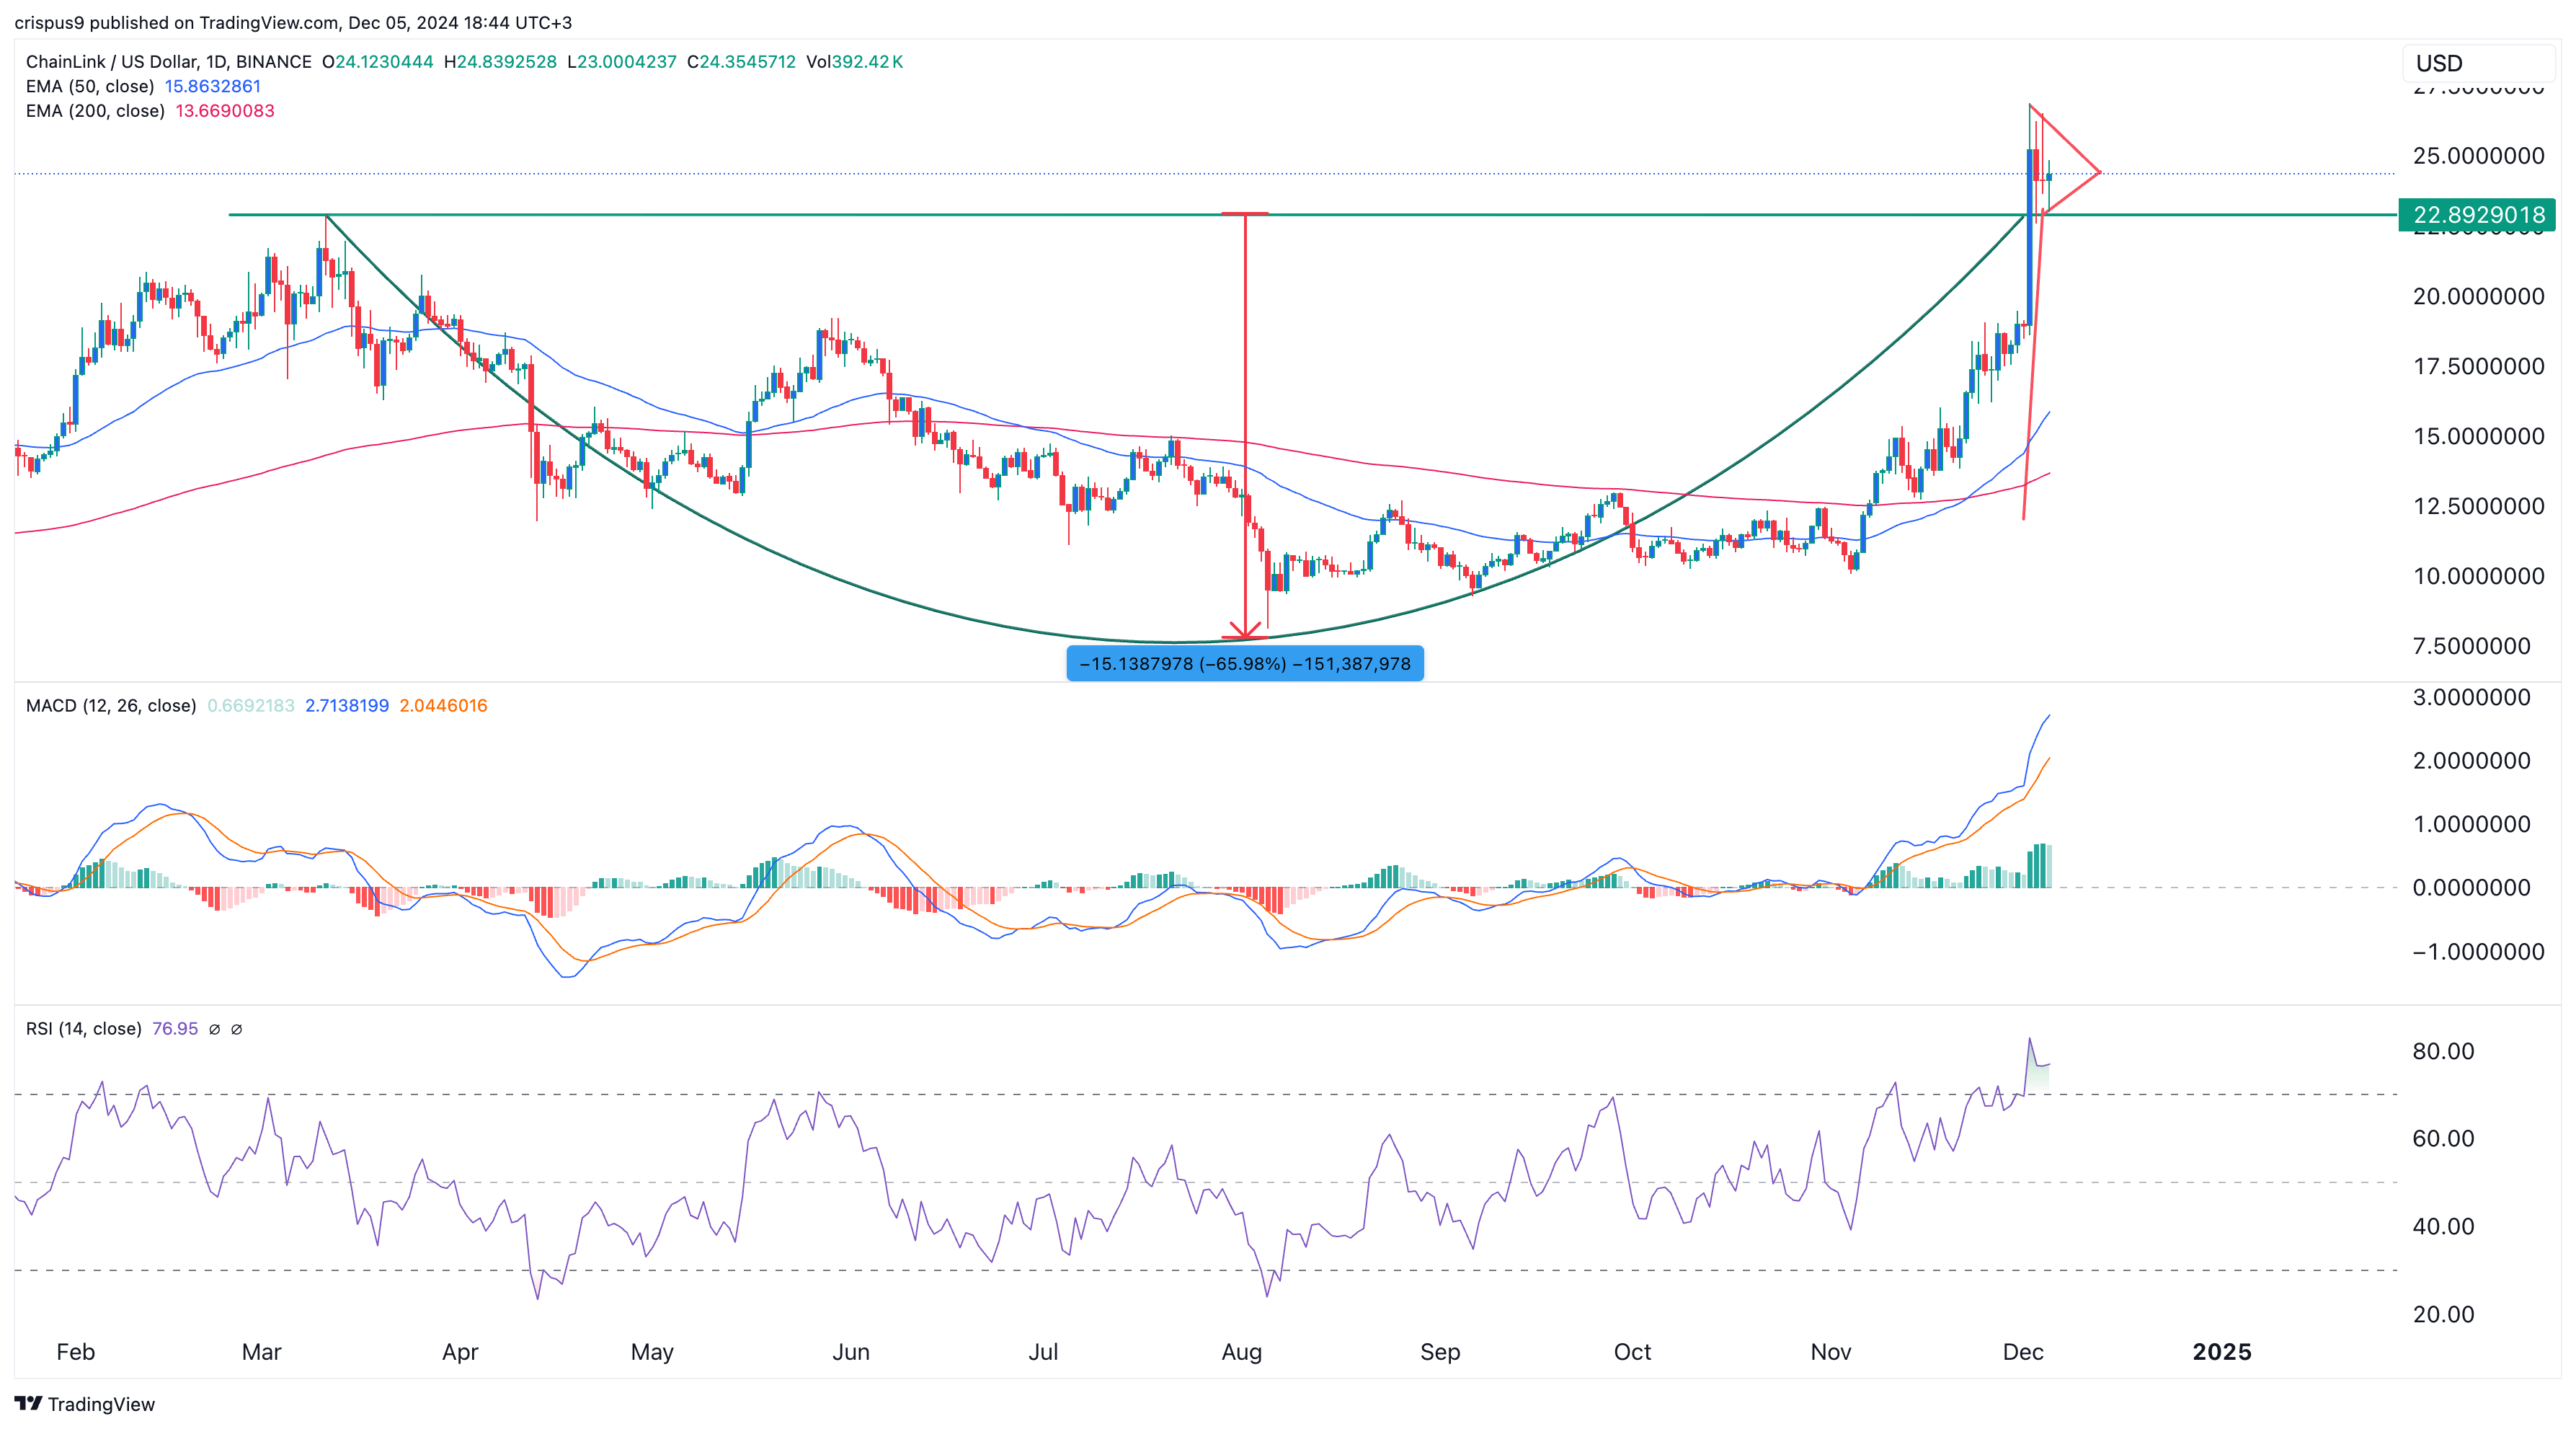Screen dimensions: 2576x1429
Task: Click the low price L23.0004237
Action: tap(622, 62)
